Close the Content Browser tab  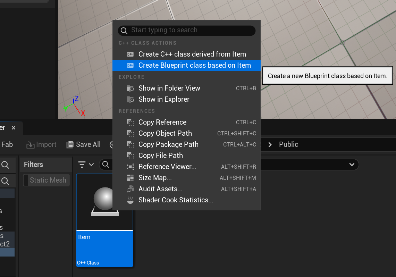point(14,128)
